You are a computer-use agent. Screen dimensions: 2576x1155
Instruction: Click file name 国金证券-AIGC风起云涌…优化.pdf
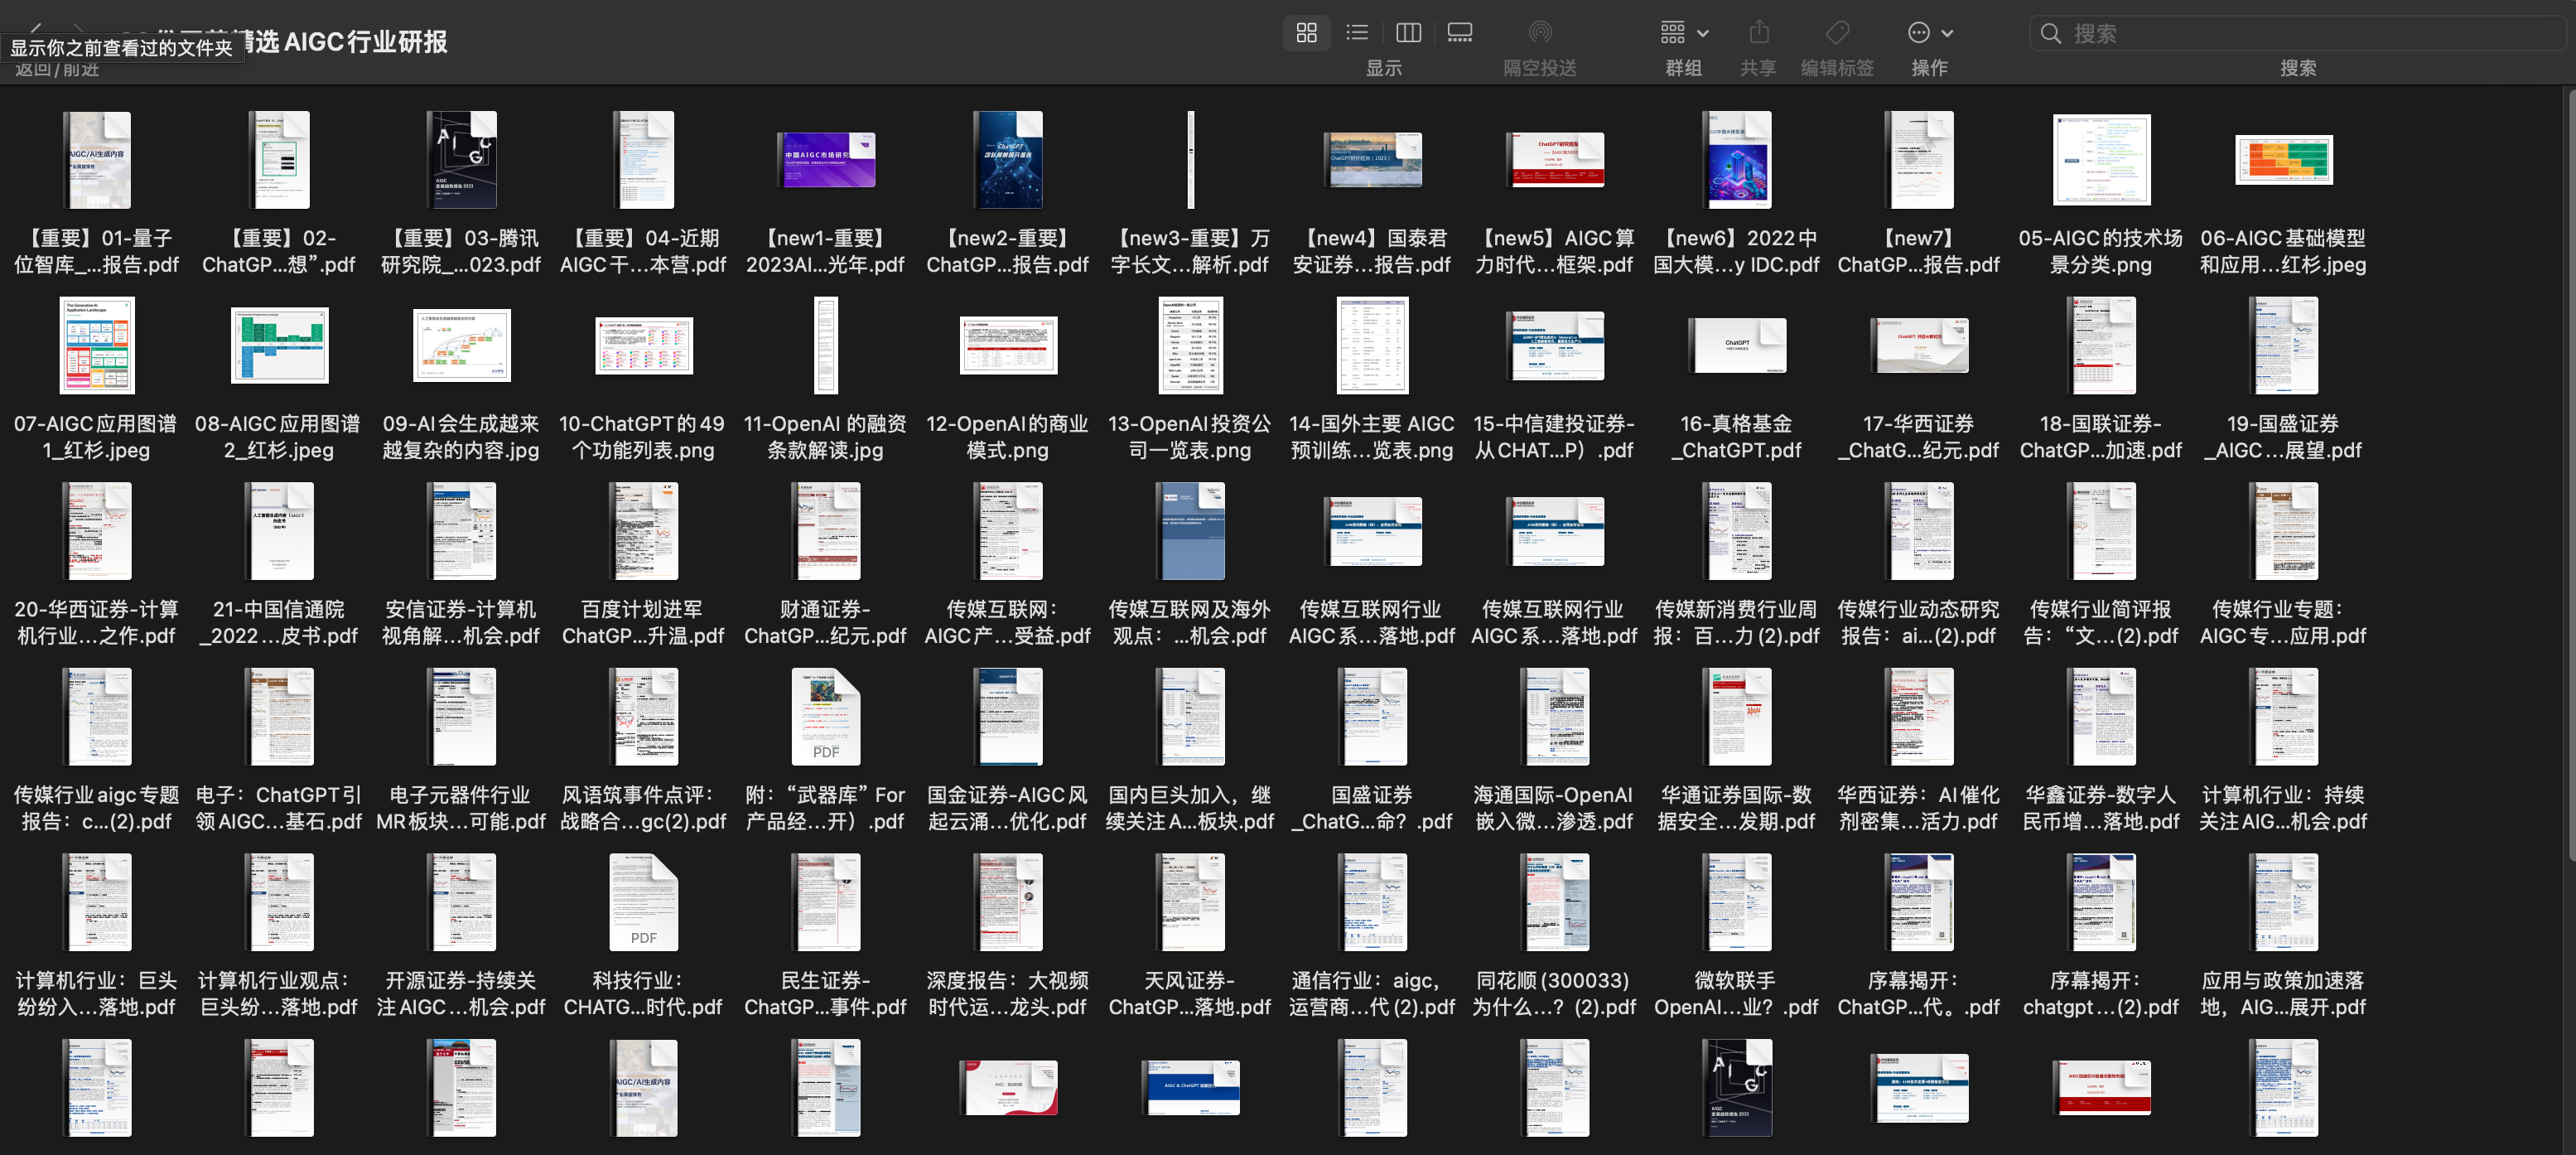(x=1008, y=808)
